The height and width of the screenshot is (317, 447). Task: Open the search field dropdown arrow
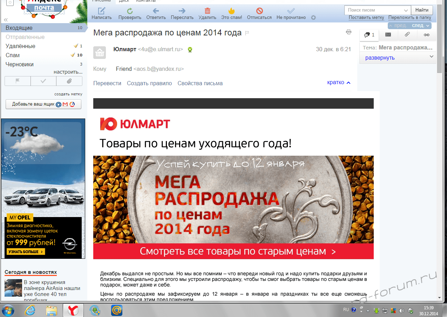click(x=406, y=10)
